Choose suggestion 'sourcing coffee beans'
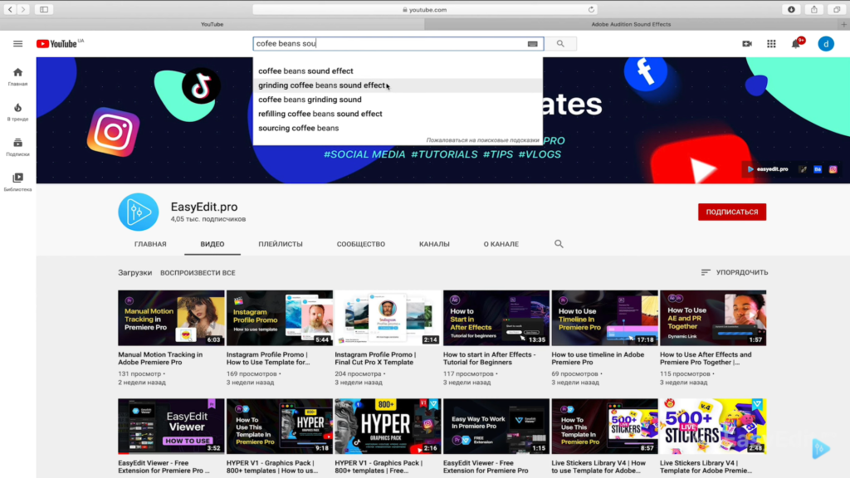 398,128
